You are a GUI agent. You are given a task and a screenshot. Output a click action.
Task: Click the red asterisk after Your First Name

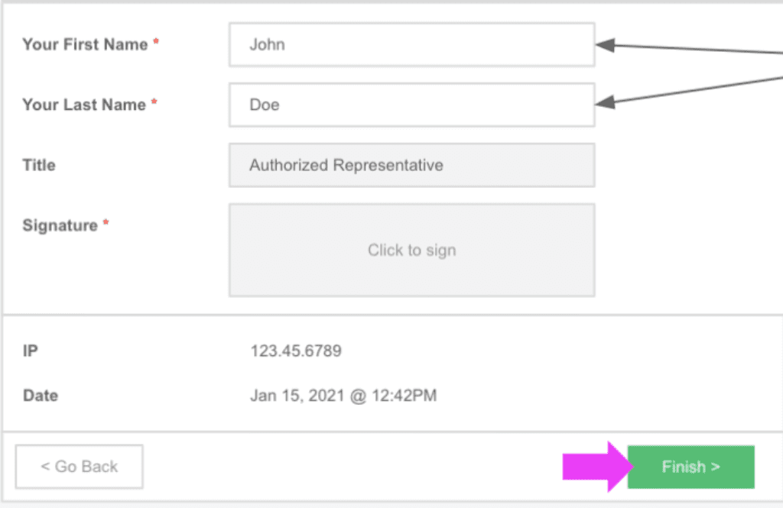pos(156,44)
